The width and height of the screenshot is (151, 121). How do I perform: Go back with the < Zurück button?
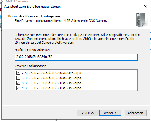click(88, 113)
